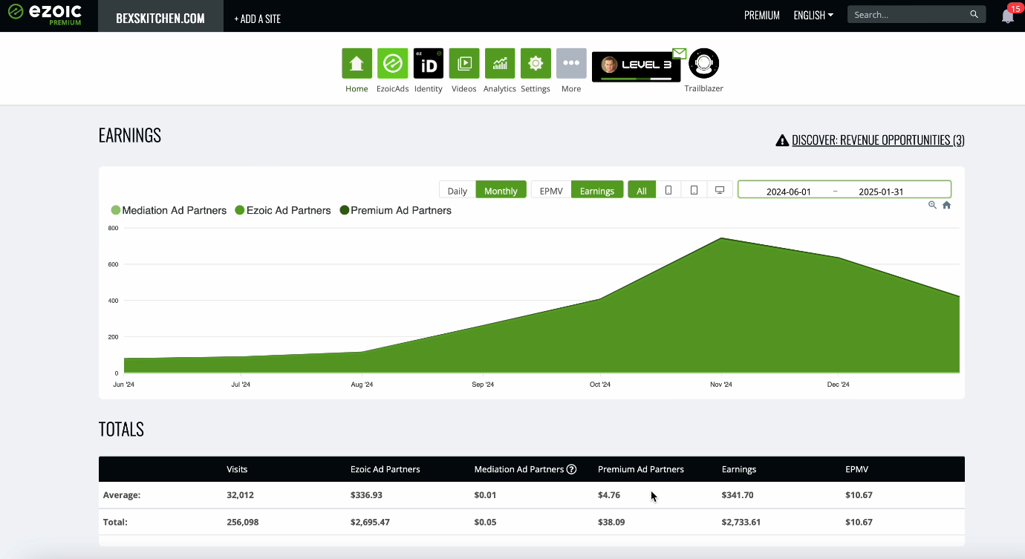Select the BEXSKITCHEN.COM site tab
This screenshot has width=1025, height=559.
click(160, 18)
